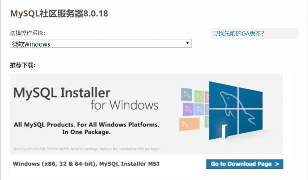Open the 微软Windows selection box

pos(100,43)
